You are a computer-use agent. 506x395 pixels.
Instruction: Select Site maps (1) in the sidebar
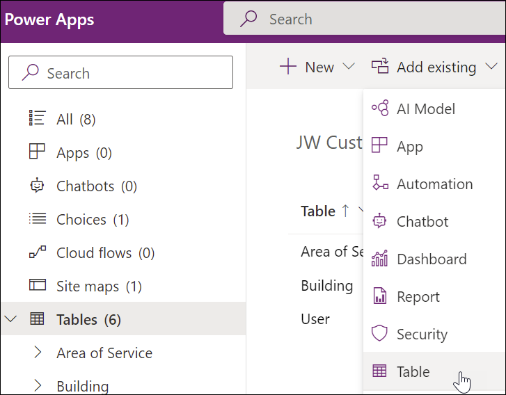point(123,286)
